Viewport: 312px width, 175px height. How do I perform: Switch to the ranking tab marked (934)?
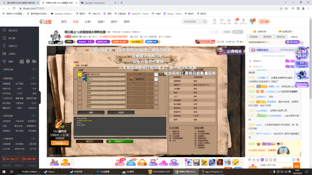coord(281,37)
